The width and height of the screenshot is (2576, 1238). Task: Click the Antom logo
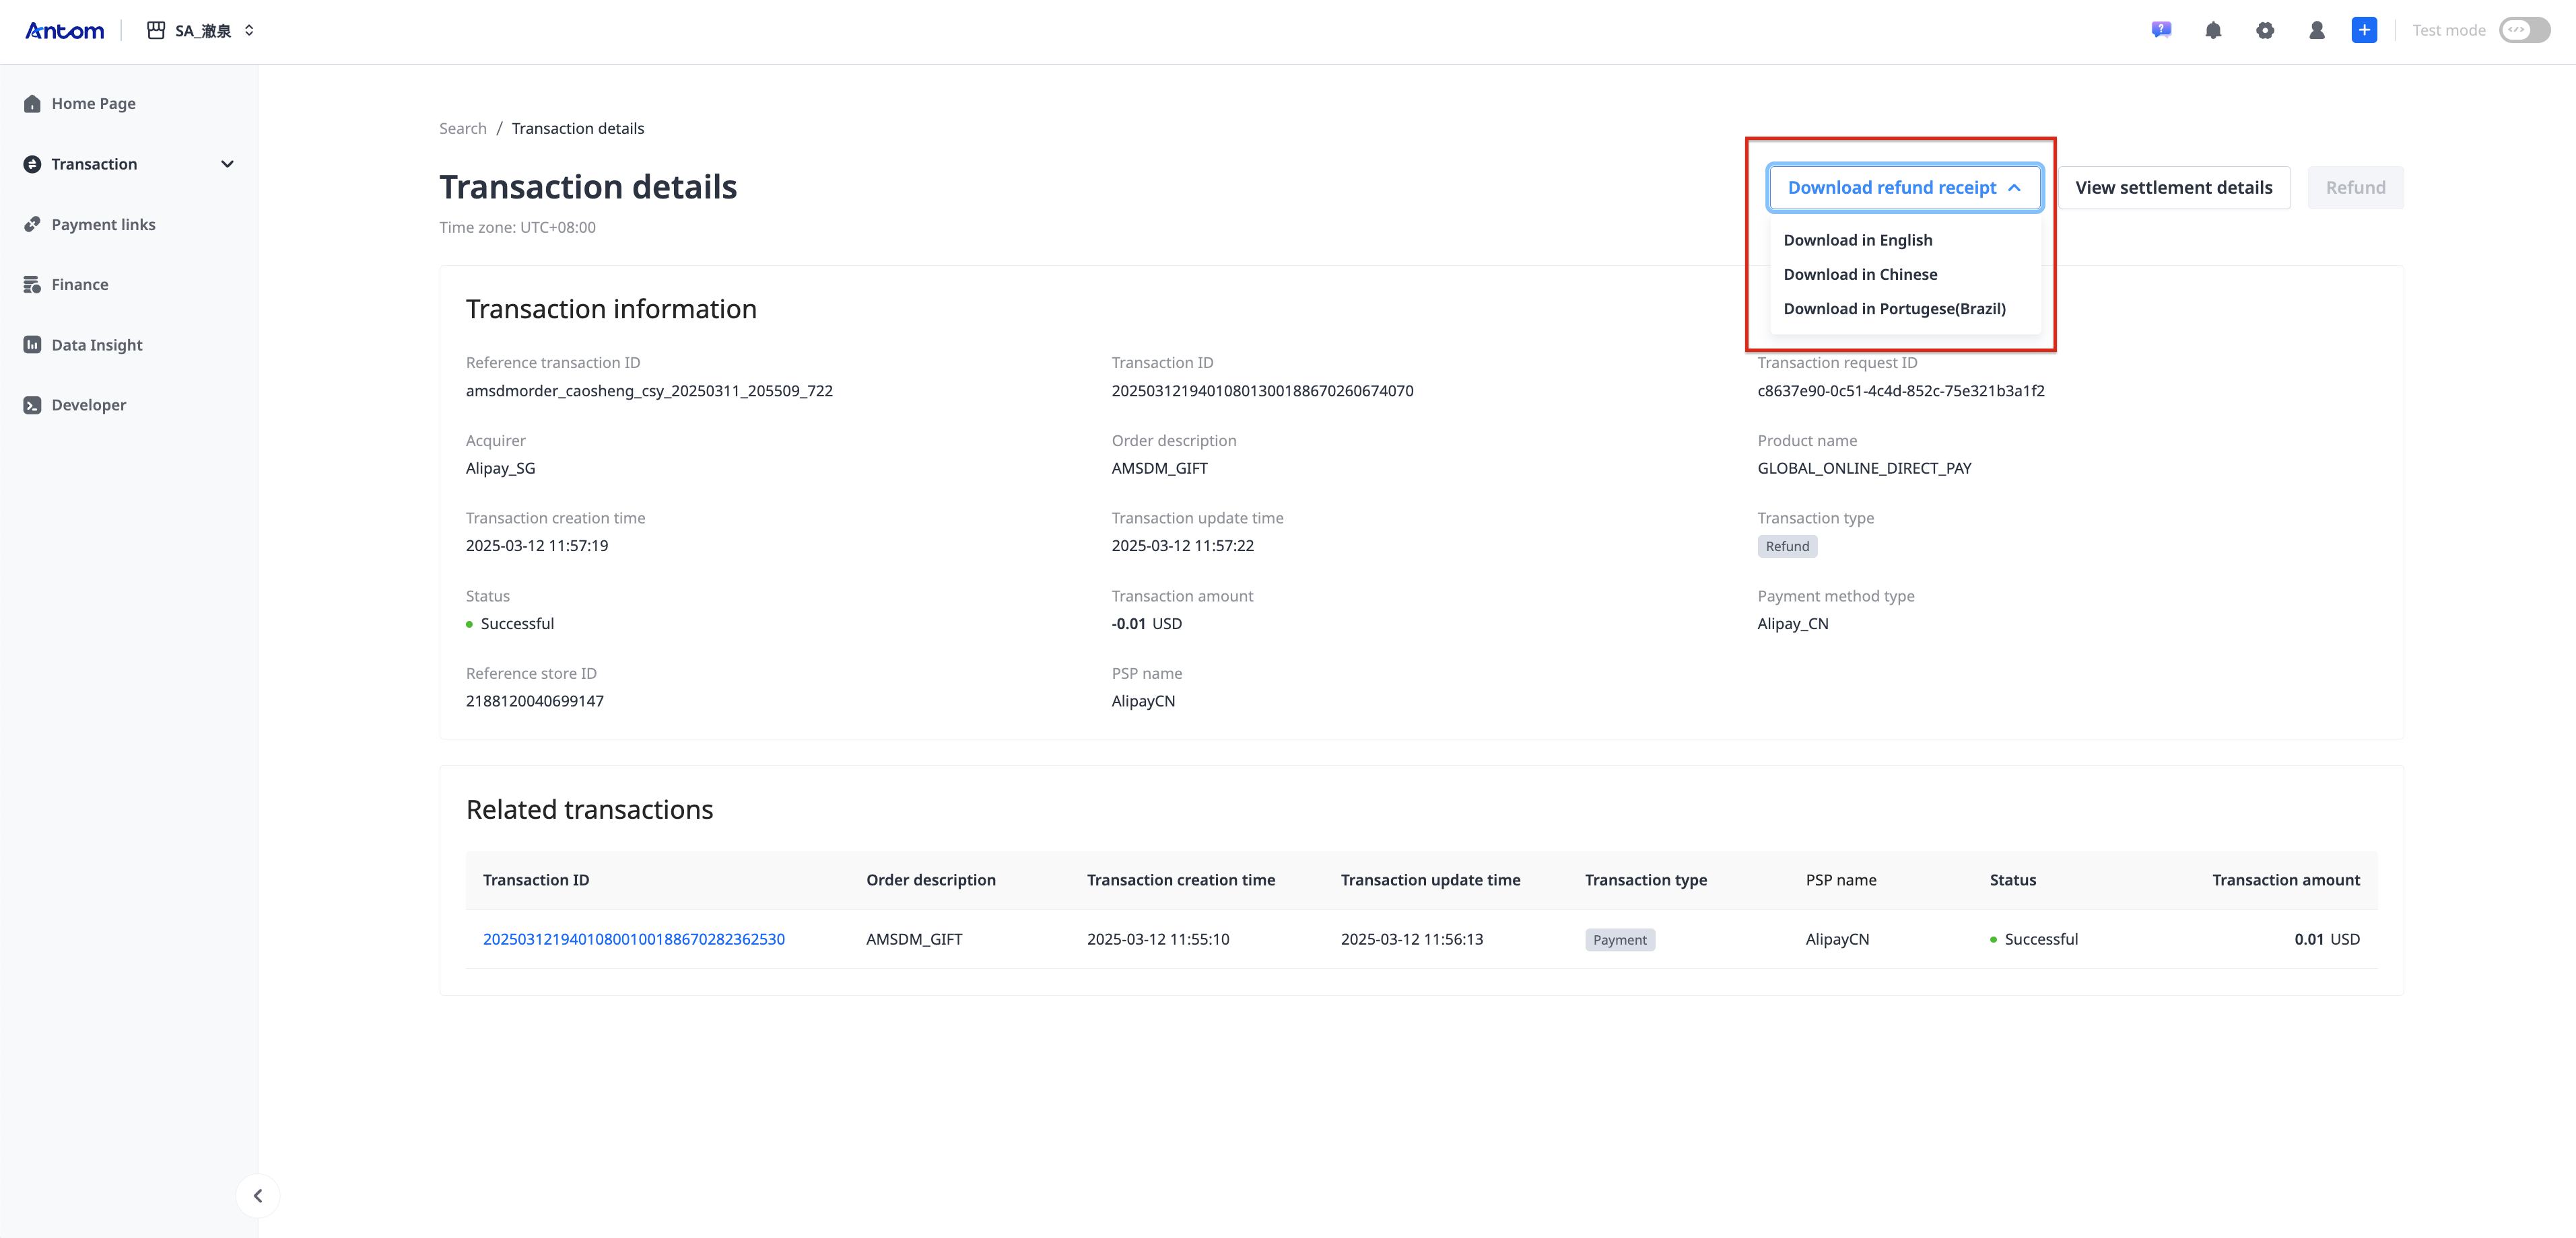(x=64, y=30)
